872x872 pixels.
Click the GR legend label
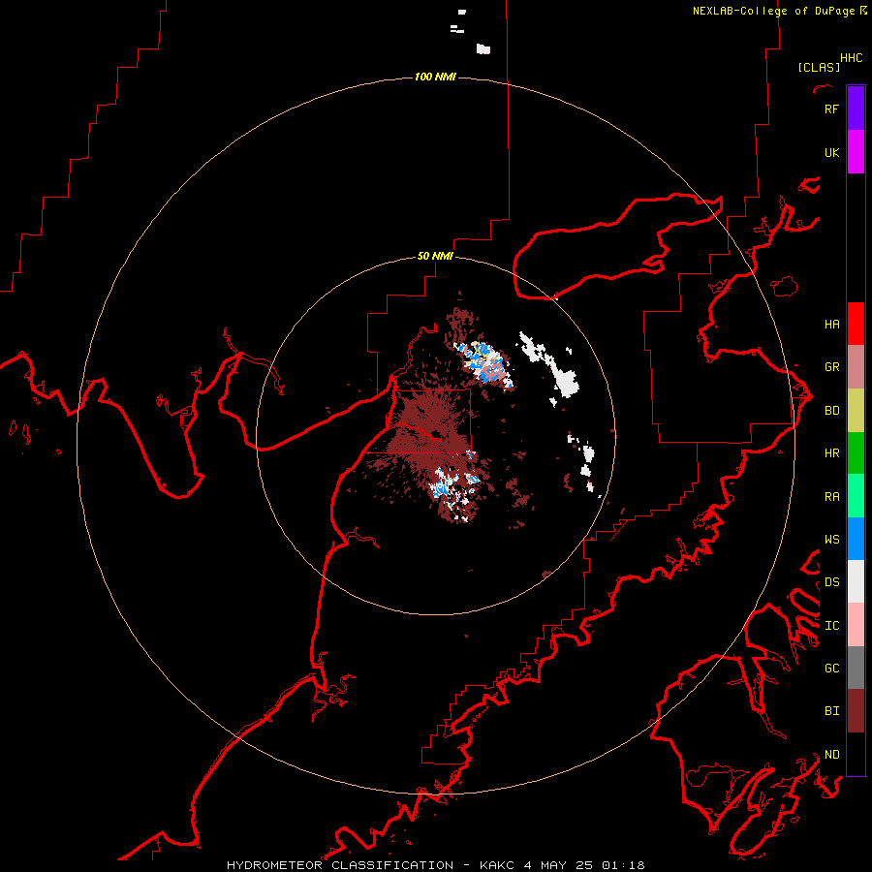[831, 367]
